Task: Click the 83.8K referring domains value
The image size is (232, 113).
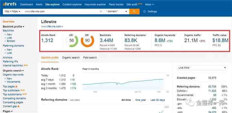Action: (131, 40)
